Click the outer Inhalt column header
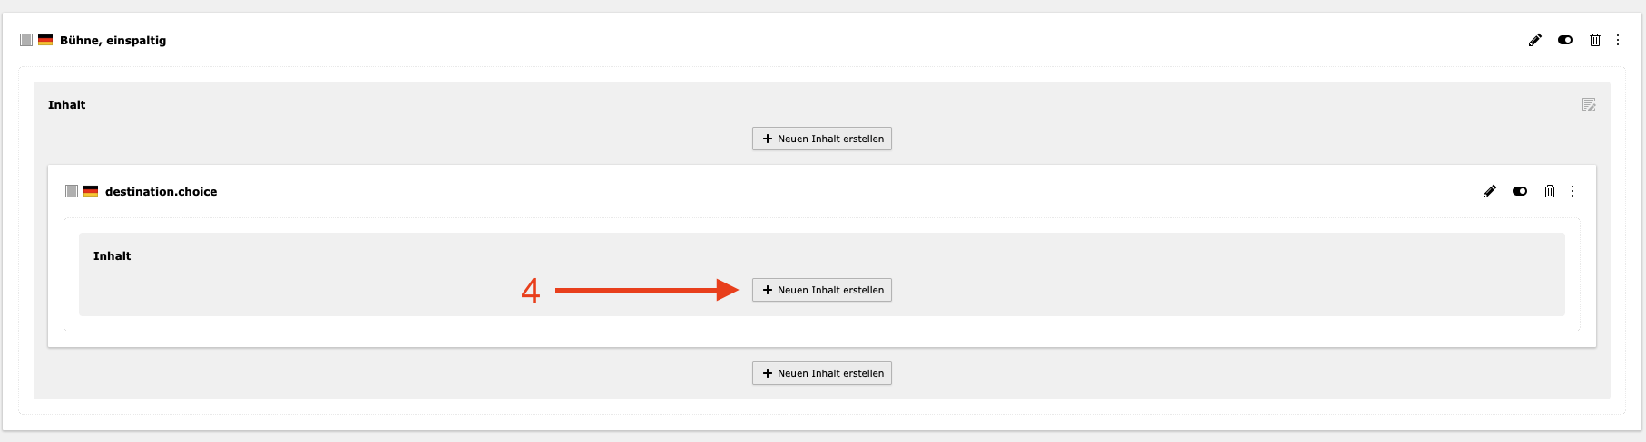Viewport: 1646px width, 442px height. [x=67, y=105]
